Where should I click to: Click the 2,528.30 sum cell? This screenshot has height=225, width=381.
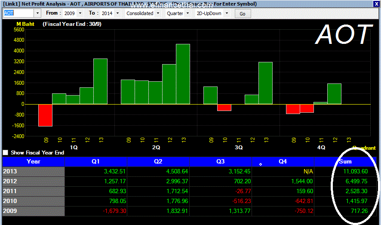pos(345,191)
